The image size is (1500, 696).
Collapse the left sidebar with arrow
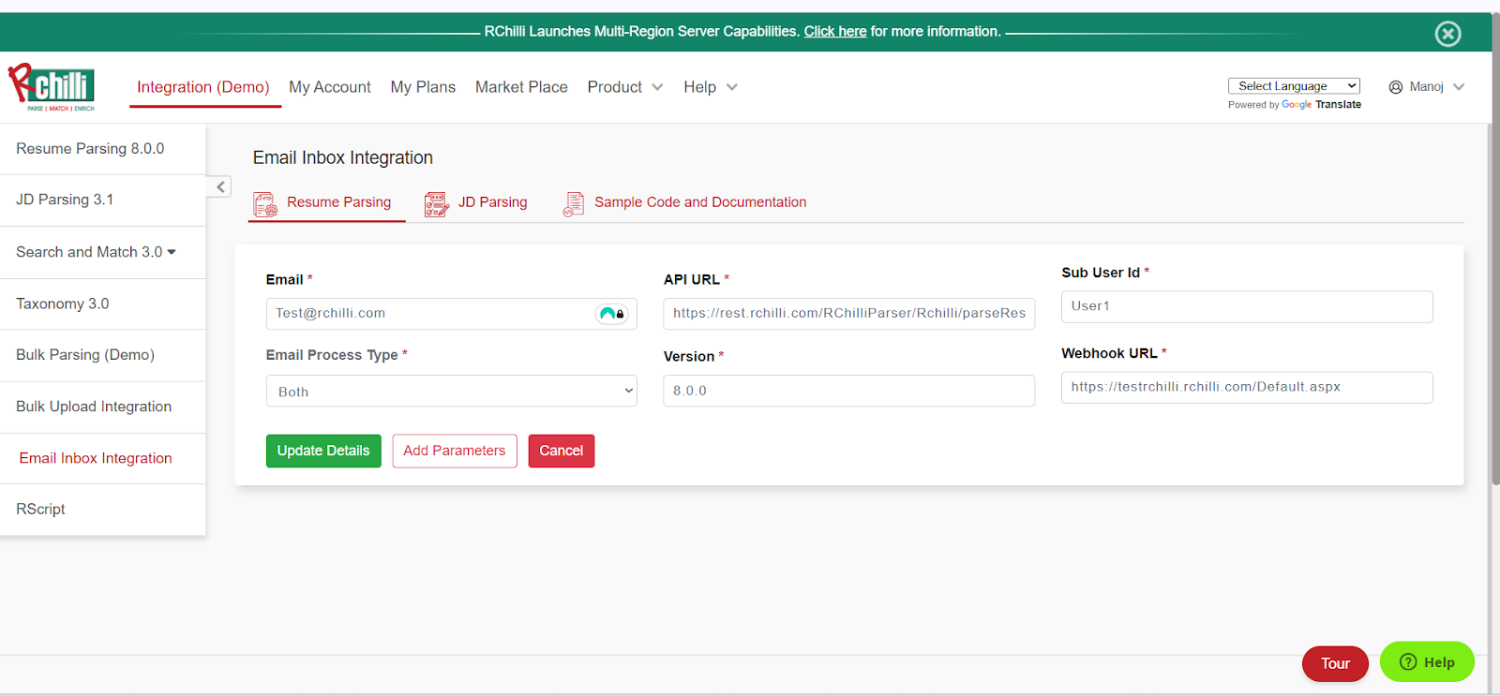tap(219, 186)
